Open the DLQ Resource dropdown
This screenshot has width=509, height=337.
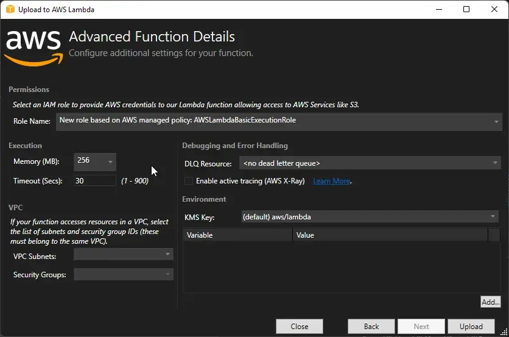[x=370, y=163]
